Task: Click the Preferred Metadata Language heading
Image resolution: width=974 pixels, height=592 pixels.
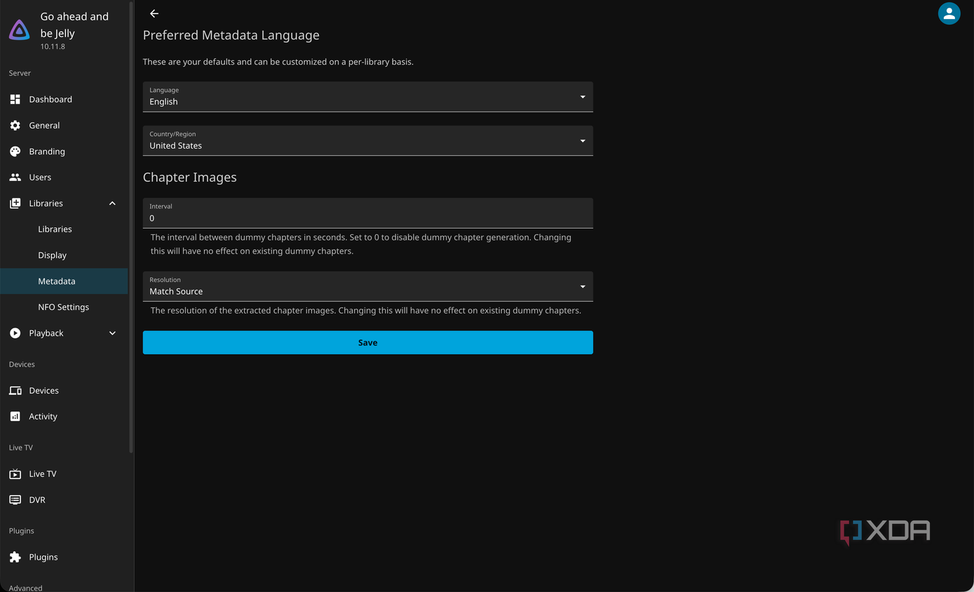Action: click(231, 35)
